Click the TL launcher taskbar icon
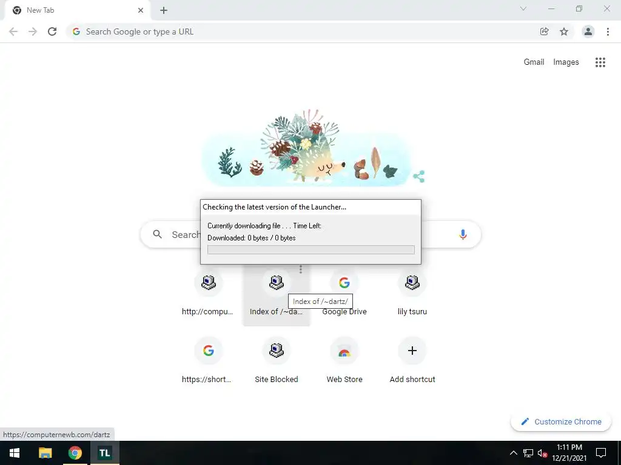Viewport: 621px width, 465px height. (x=105, y=453)
